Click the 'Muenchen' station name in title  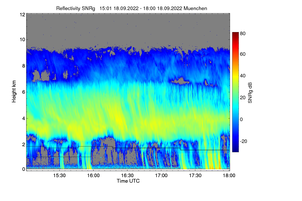tap(196, 8)
